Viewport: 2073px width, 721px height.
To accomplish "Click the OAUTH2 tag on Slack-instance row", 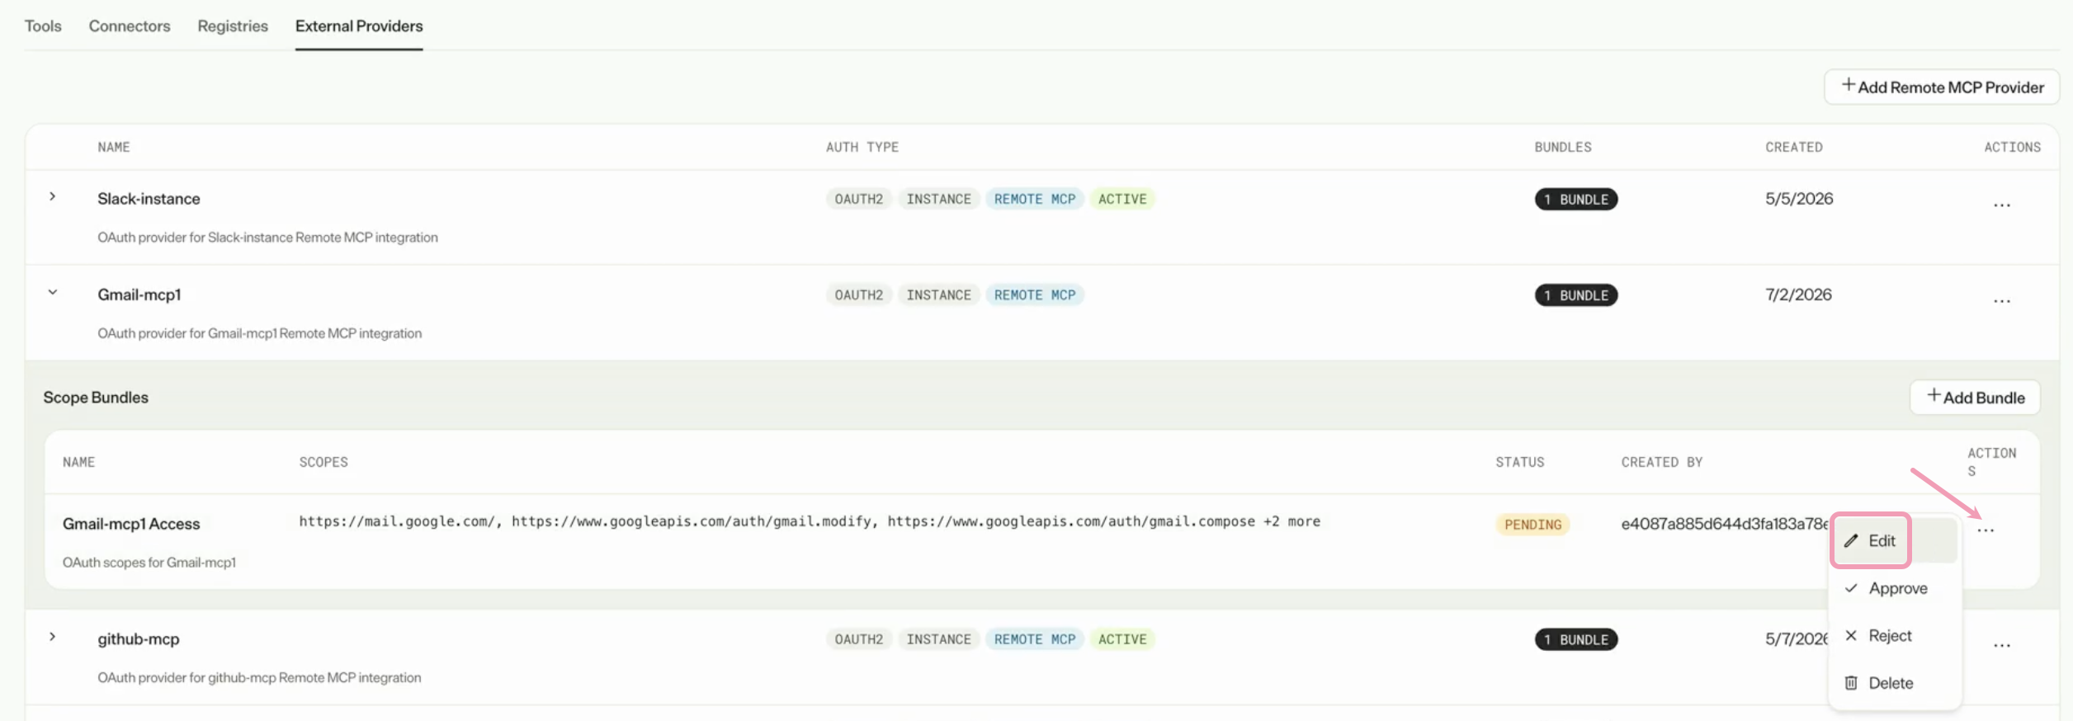I will (x=858, y=199).
